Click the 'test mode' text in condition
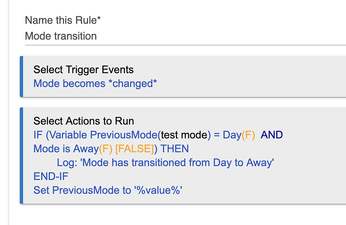The width and height of the screenshot is (346, 225). pos(184,135)
